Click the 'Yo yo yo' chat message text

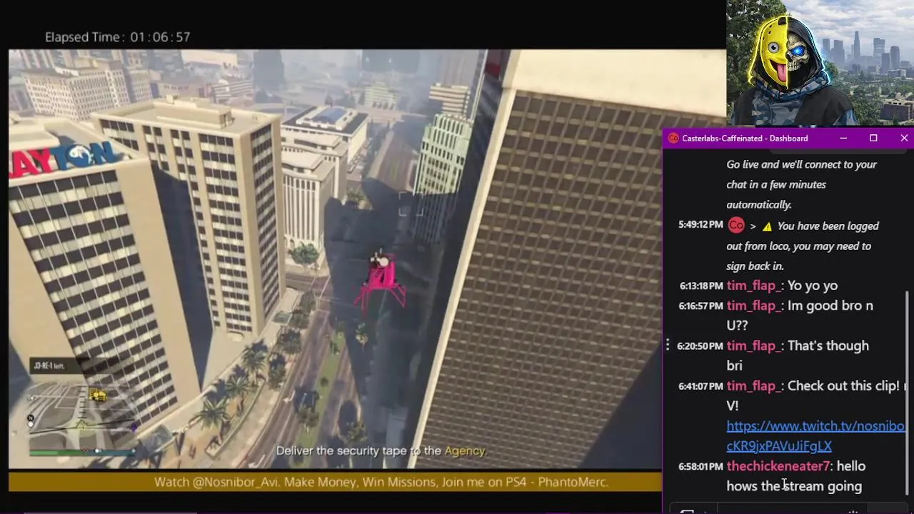[813, 286]
